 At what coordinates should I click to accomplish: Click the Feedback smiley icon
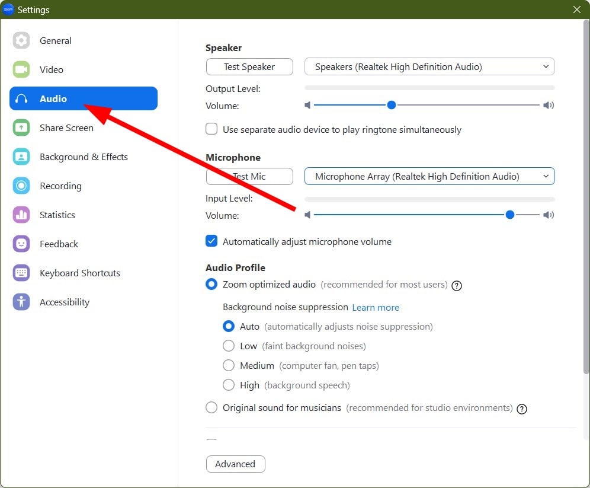click(21, 244)
